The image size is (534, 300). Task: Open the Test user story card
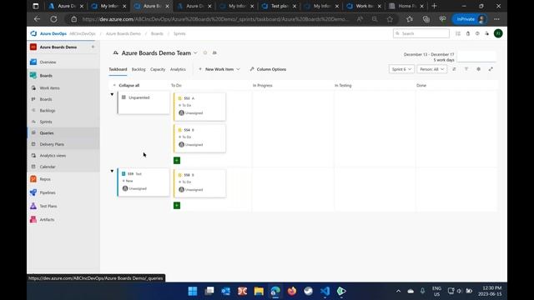tap(144, 182)
